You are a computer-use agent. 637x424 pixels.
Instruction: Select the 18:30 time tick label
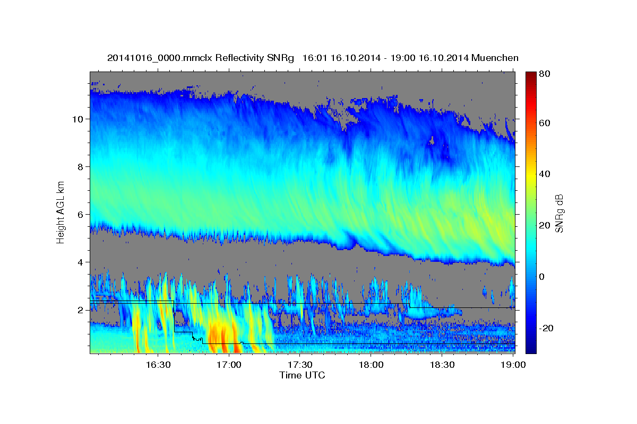442,365
